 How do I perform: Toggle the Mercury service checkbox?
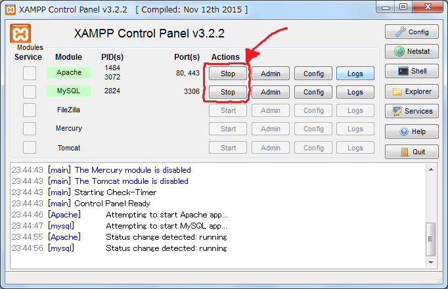(x=30, y=129)
